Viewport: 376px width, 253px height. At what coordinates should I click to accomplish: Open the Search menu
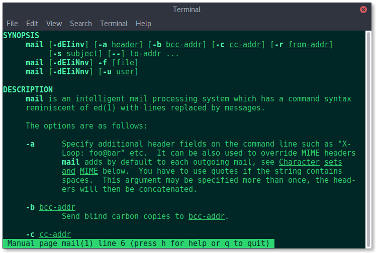[x=81, y=24]
